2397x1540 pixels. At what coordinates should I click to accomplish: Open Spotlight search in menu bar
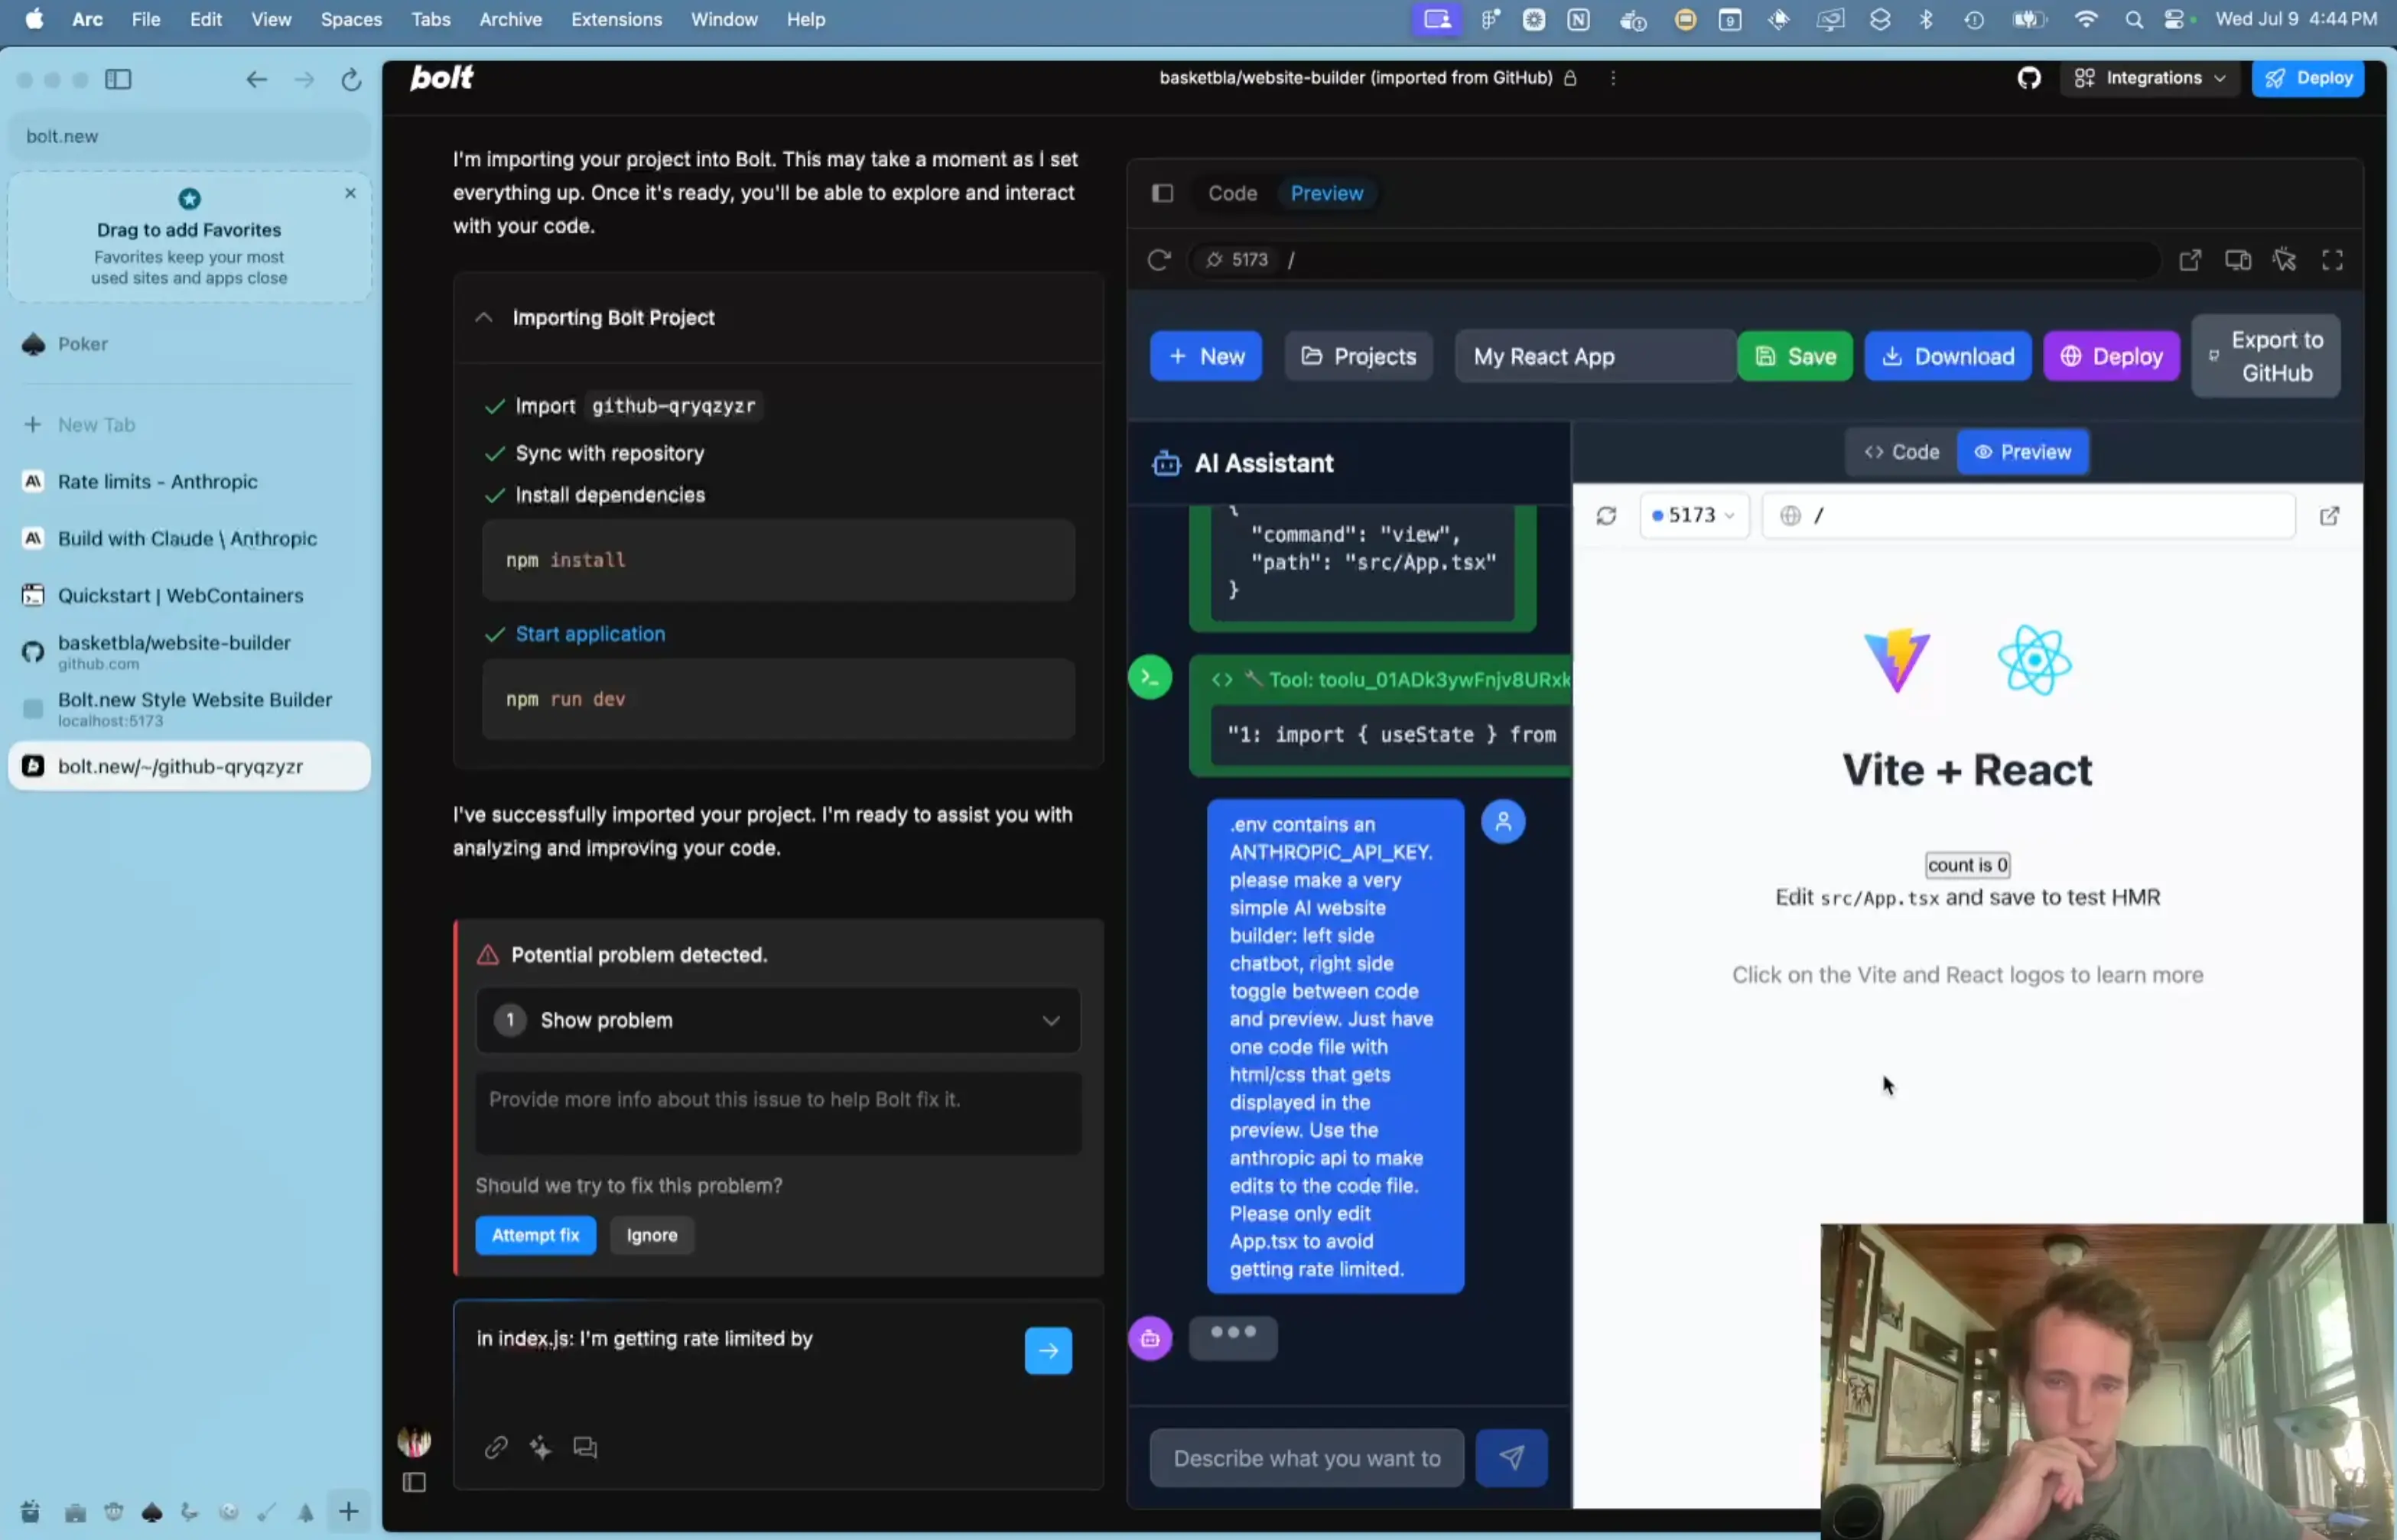click(x=2133, y=20)
